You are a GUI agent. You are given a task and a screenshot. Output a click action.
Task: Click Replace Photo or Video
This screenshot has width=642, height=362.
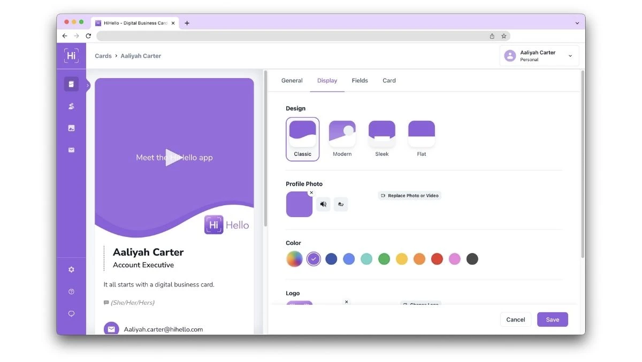(x=409, y=195)
